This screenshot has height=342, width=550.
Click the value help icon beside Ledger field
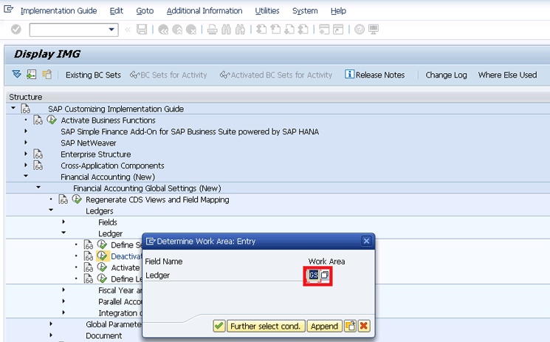pos(325,275)
